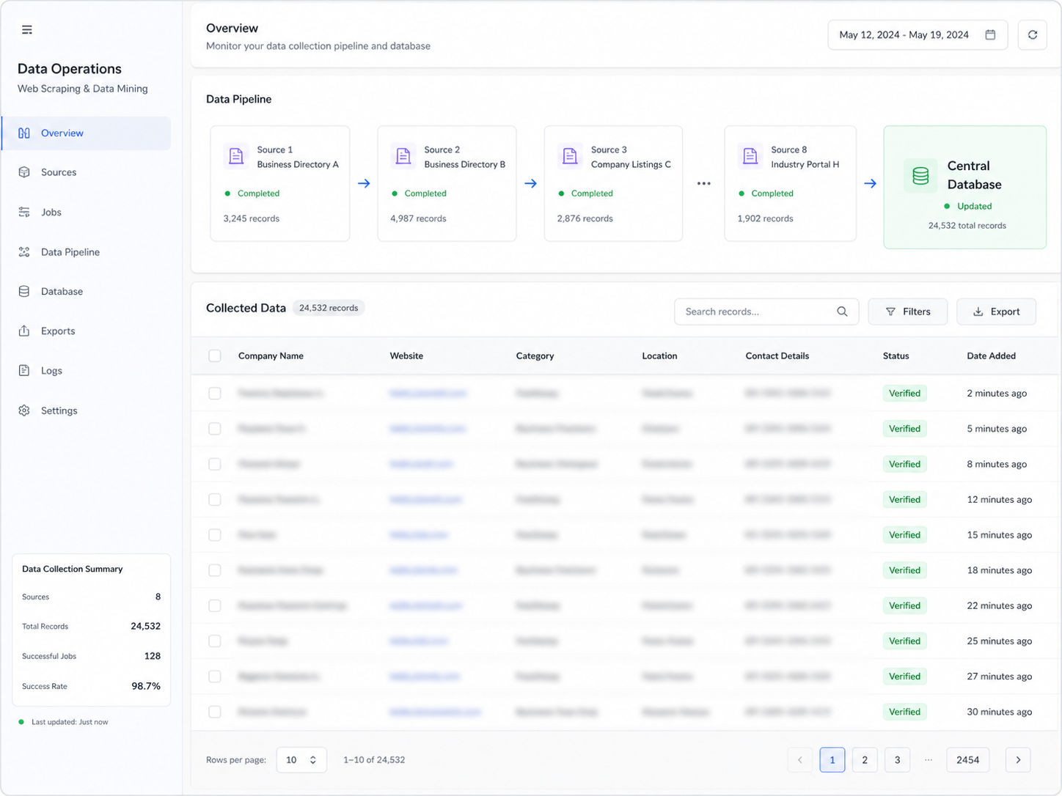This screenshot has width=1062, height=796.
Task: Click the Source 1 document icon
Action: (236, 156)
